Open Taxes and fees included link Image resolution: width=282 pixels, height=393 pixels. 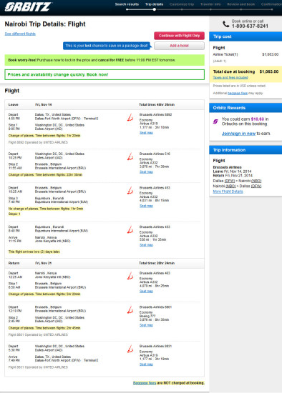click(x=230, y=77)
